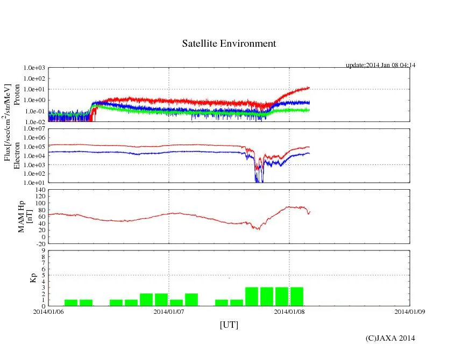Click the "9" tick on the Kp axis
Screen dimensions: 455x352
tap(43, 250)
